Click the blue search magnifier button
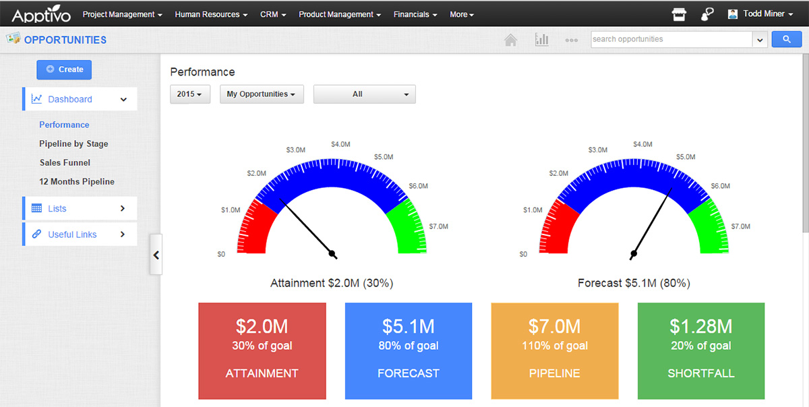Image resolution: width=809 pixels, height=407 pixels. pos(786,39)
